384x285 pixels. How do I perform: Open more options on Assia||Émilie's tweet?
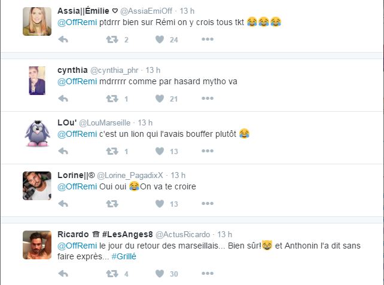click(208, 39)
